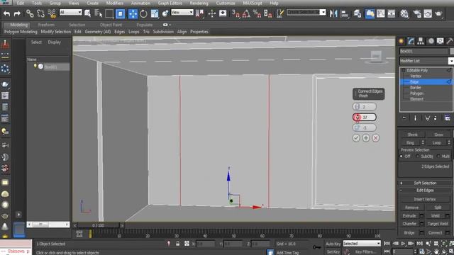The height and width of the screenshot is (255, 454).
Task: Toggle Set Key mode
Action: pyautogui.click(x=333, y=252)
